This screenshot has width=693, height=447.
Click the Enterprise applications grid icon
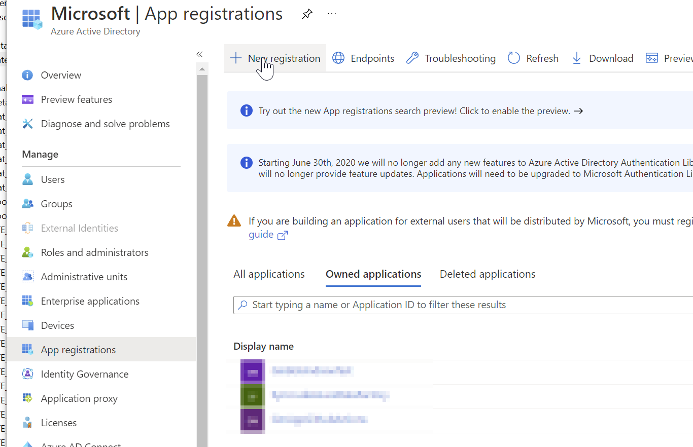[27, 301]
